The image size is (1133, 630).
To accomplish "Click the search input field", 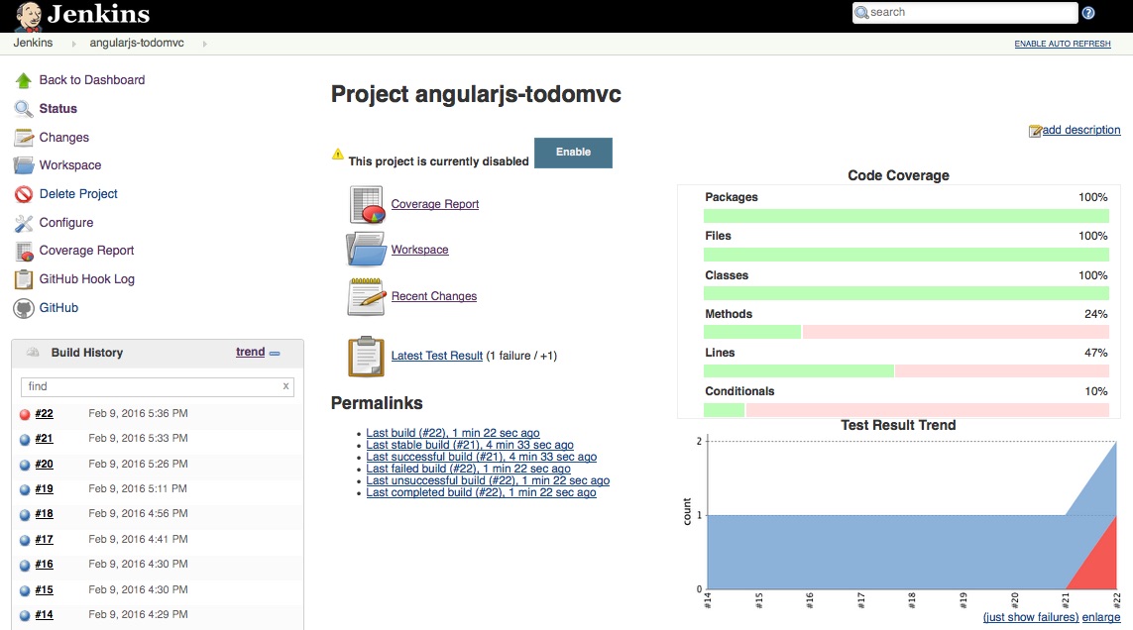I will click(x=964, y=12).
